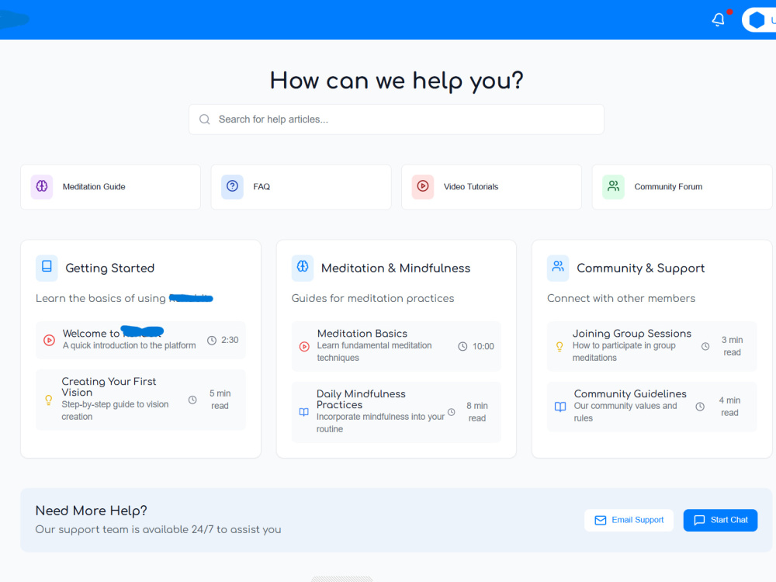Click the Meditation Guide brain icon
The image size is (776, 582).
pyautogui.click(x=42, y=186)
